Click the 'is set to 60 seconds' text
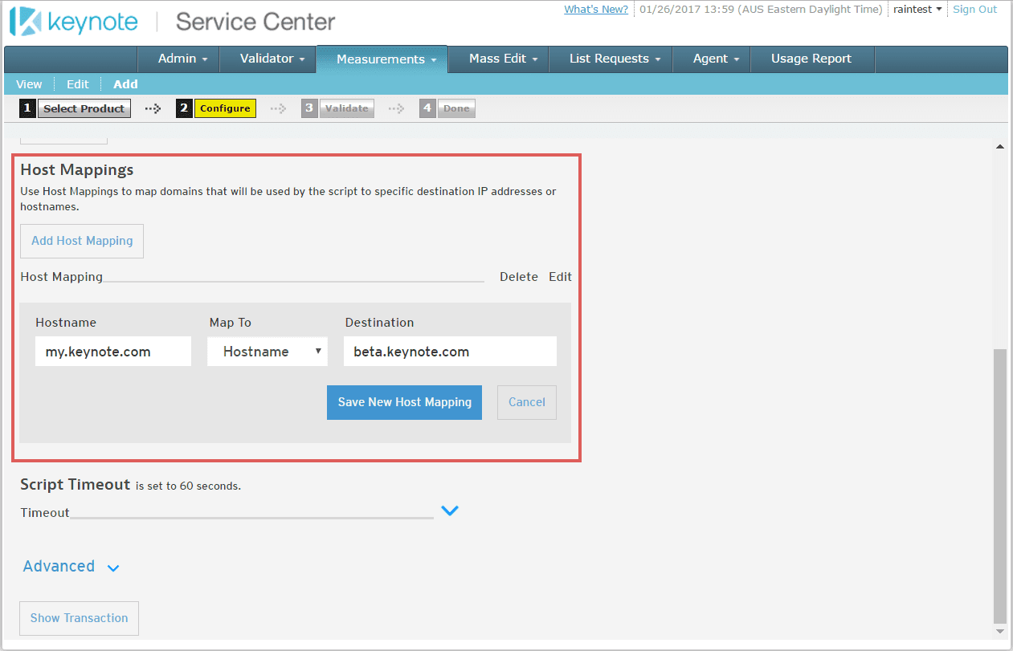This screenshot has height=651, width=1013. pyautogui.click(x=188, y=486)
